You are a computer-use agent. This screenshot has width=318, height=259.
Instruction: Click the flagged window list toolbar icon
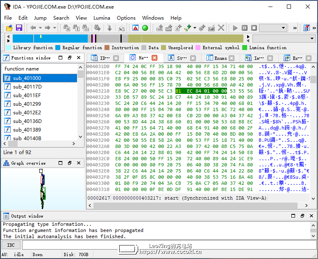coord(307,28)
